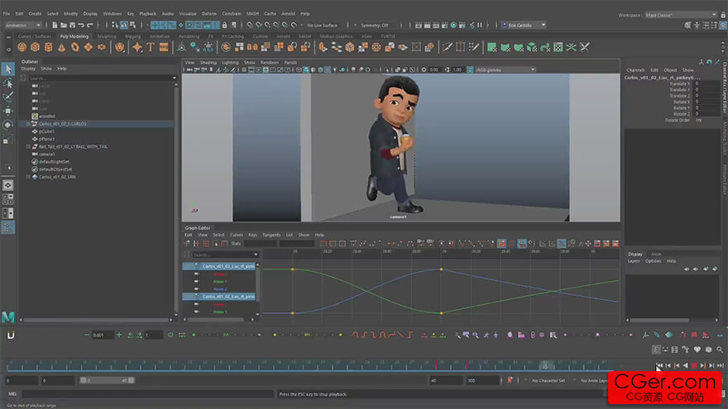
Task: Toggle the auto keyframe red key icon
Action: click(x=510, y=380)
